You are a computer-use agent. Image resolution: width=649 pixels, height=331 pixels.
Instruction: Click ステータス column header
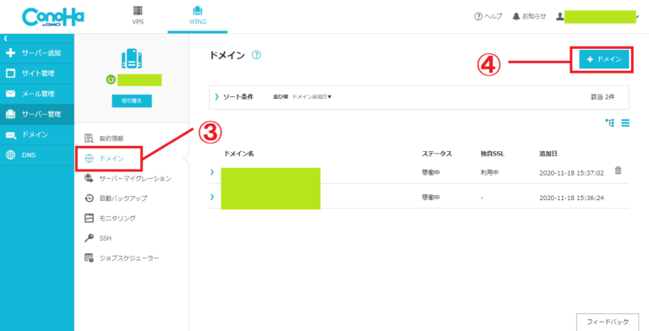437,154
